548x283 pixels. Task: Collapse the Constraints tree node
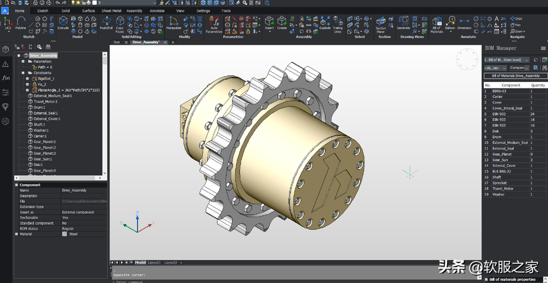23,73
